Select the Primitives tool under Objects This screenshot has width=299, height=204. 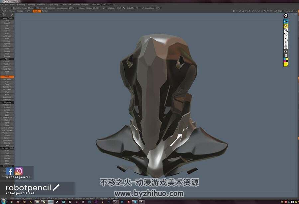(x=7, y=105)
